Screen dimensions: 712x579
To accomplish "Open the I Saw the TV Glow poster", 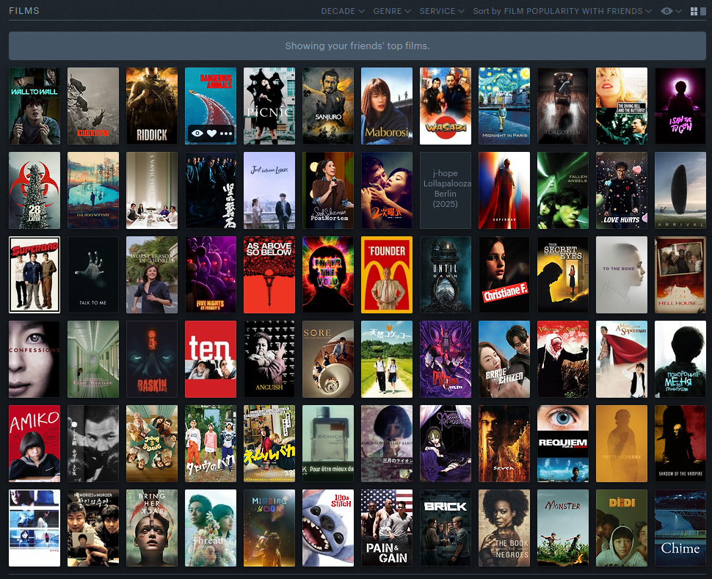I will pyautogui.click(x=680, y=106).
